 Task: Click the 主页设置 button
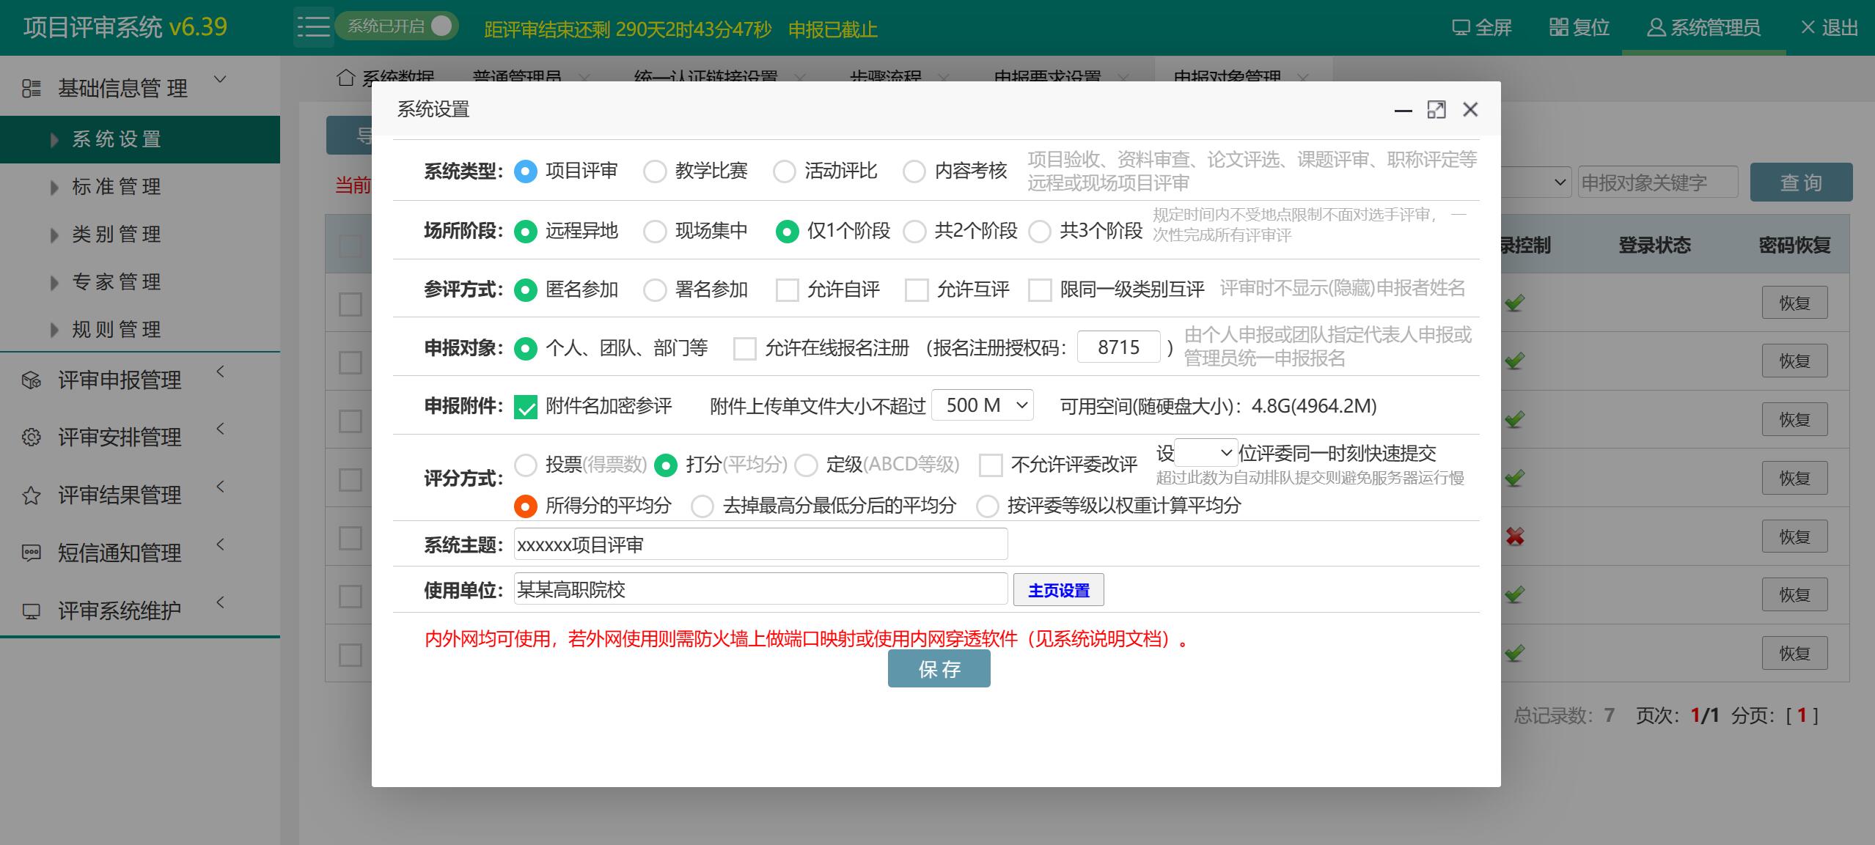pos(1058,590)
